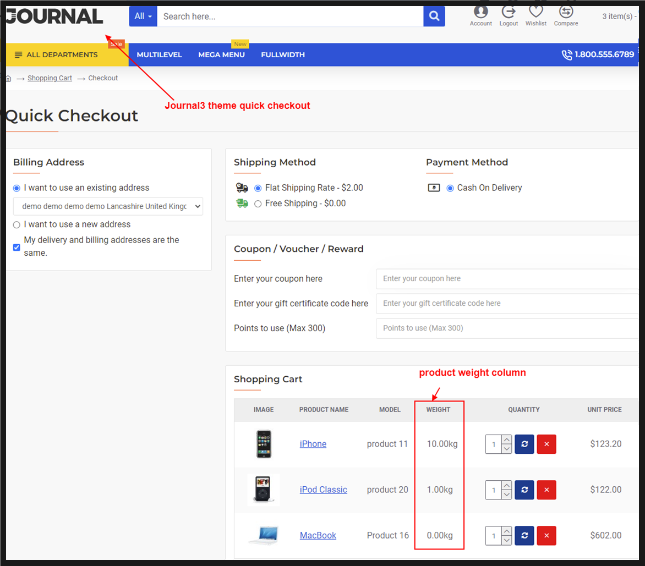
Task: Remove iPod Classic from cart
Action: [546, 490]
